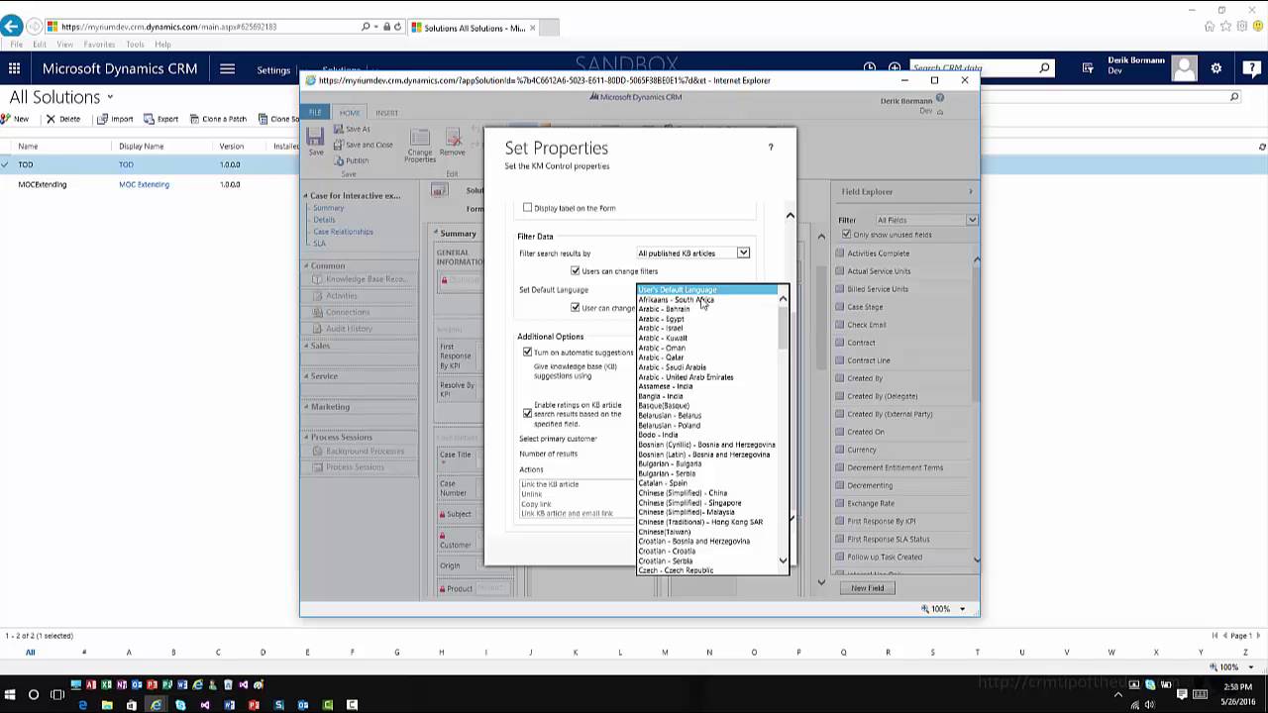Screen dimensions: 1268x713
Task: Open the CRM hamburger navigation menu
Action: 227,68
